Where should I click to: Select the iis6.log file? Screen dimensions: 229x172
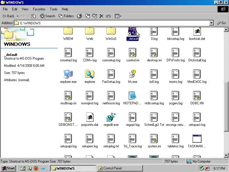click(x=154, y=74)
